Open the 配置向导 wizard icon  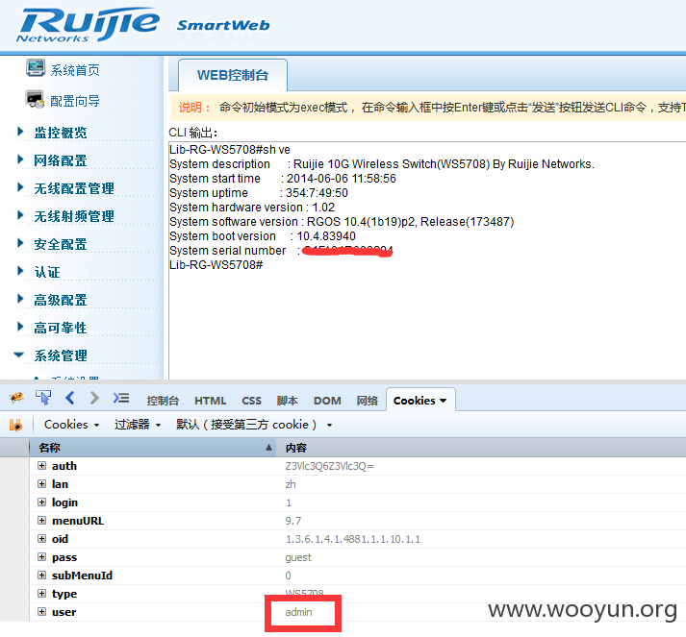pyautogui.click(x=35, y=100)
